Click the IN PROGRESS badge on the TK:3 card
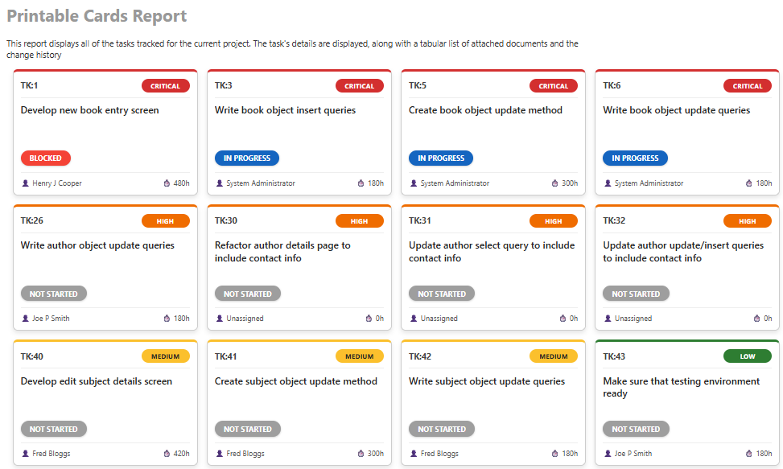The height and width of the screenshot is (469, 783). tap(246, 158)
